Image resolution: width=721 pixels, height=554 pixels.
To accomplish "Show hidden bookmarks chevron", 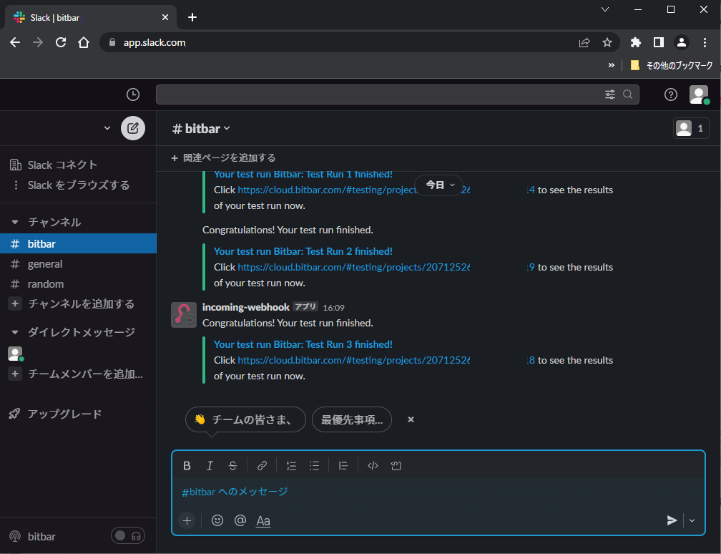I will pyautogui.click(x=611, y=65).
